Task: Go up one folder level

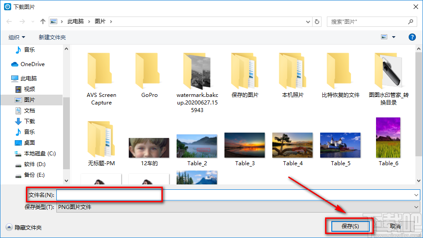Action: tap(42, 21)
